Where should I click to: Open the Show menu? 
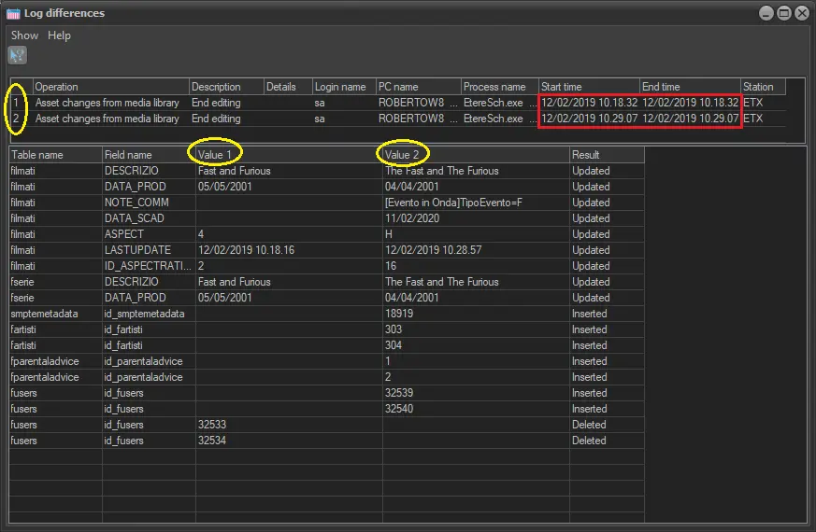pos(24,35)
